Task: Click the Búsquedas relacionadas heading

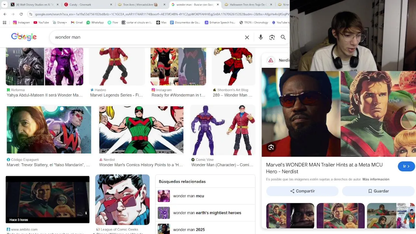Action: tap(182, 181)
